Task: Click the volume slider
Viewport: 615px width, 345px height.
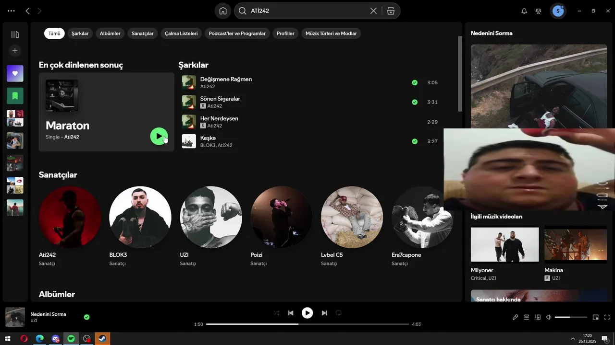Action: [x=571, y=317]
